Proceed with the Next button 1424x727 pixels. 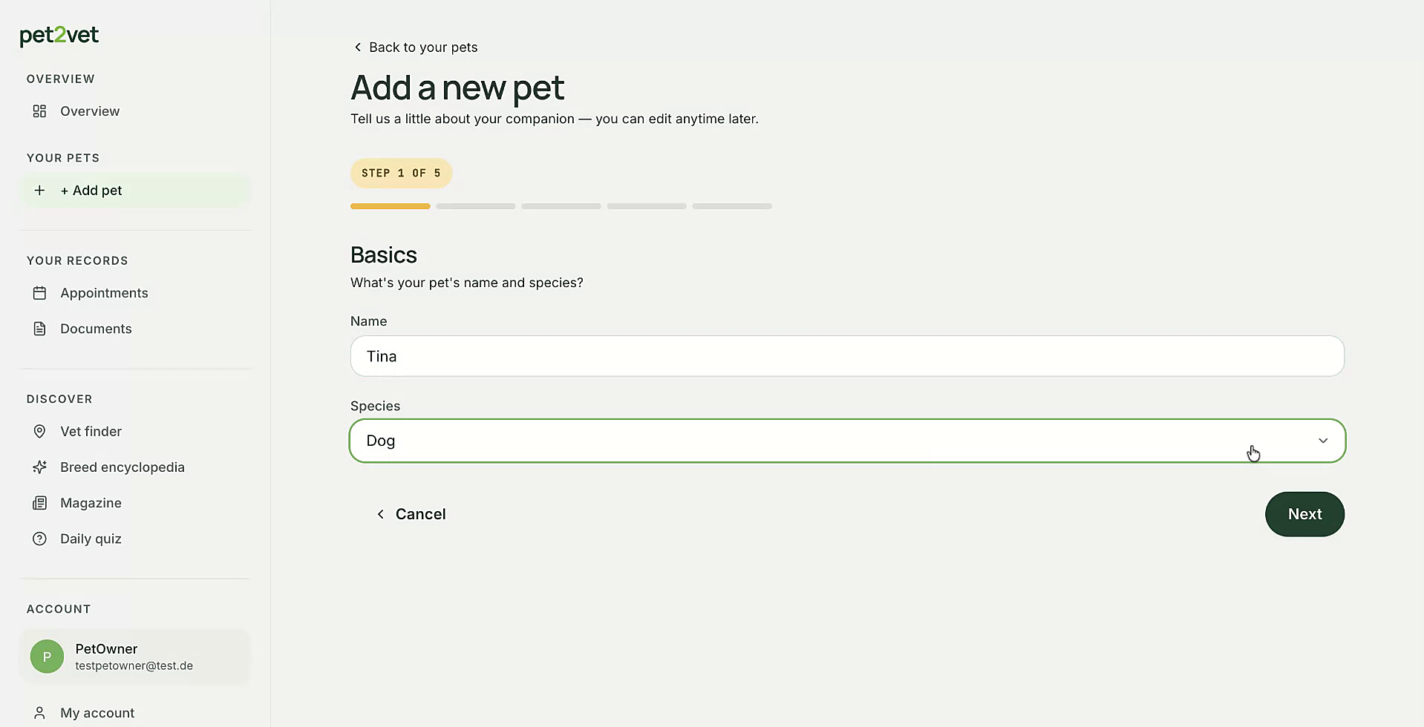(1304, 514)
